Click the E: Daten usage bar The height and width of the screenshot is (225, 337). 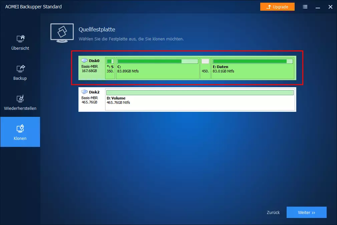tap(253, 61)
